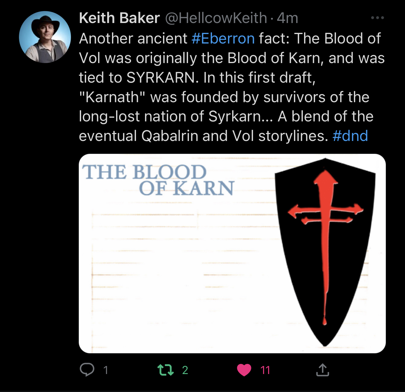Follow the #Eberron hashtag

[223, 38]
